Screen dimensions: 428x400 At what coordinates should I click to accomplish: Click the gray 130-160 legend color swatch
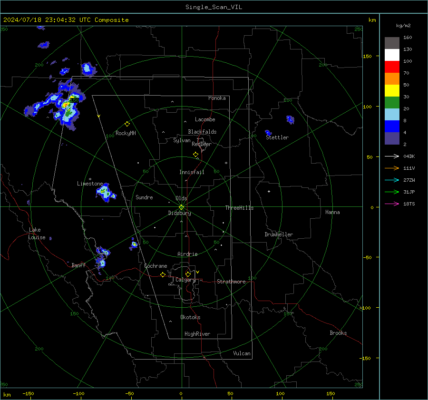click(392, 43)
